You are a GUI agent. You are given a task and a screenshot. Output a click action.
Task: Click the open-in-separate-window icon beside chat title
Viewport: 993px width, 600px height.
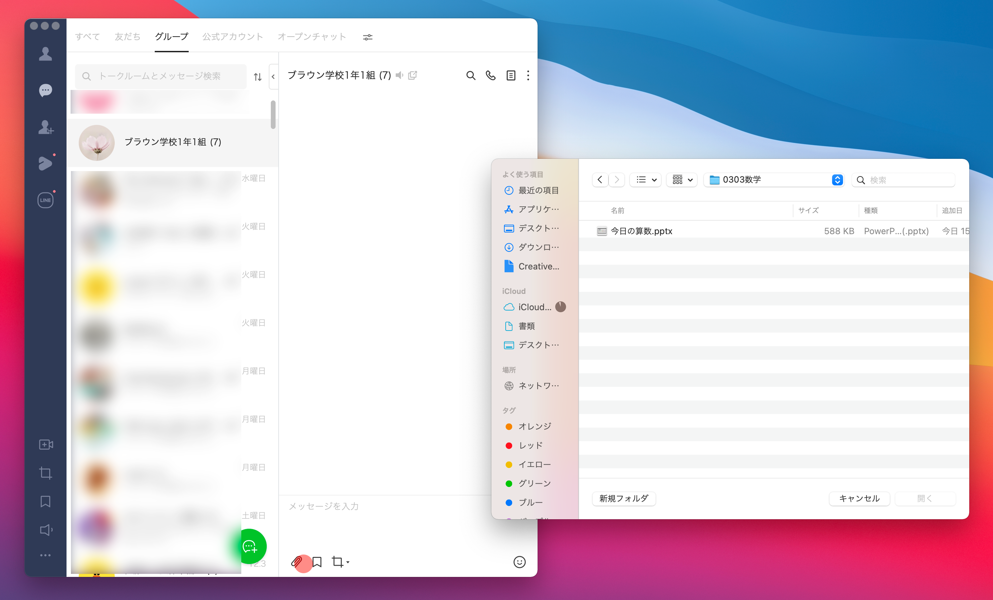(413, 75)
